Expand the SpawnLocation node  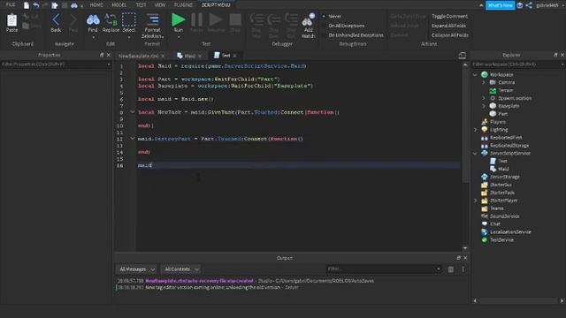pos(484,98)
